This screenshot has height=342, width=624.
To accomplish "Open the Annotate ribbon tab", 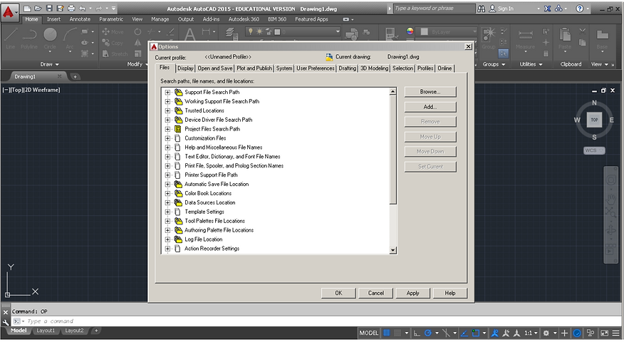I will 80,19.
